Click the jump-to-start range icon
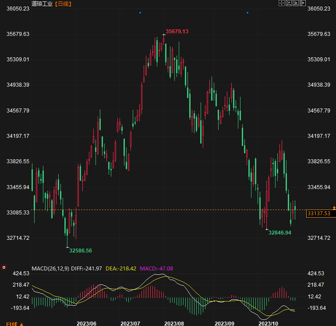Screen dimensions: 336x326 click(288, 3)
